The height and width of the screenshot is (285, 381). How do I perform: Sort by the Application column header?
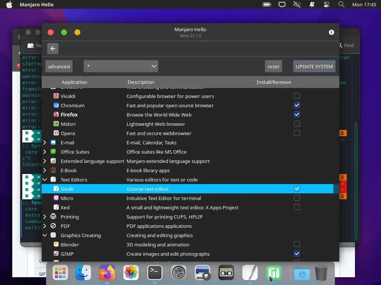pyautogui.click(x=74, y=82)
